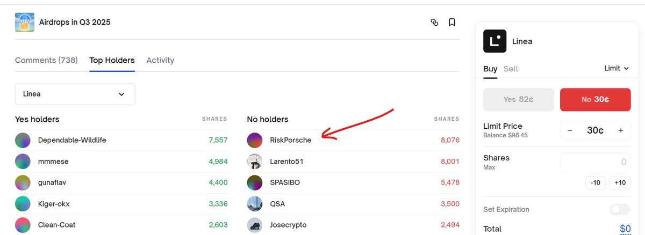The image size is (645, 235).
Task: Click the 7,557 shares value
Action: pyautogui.click(x=218, y=140)
